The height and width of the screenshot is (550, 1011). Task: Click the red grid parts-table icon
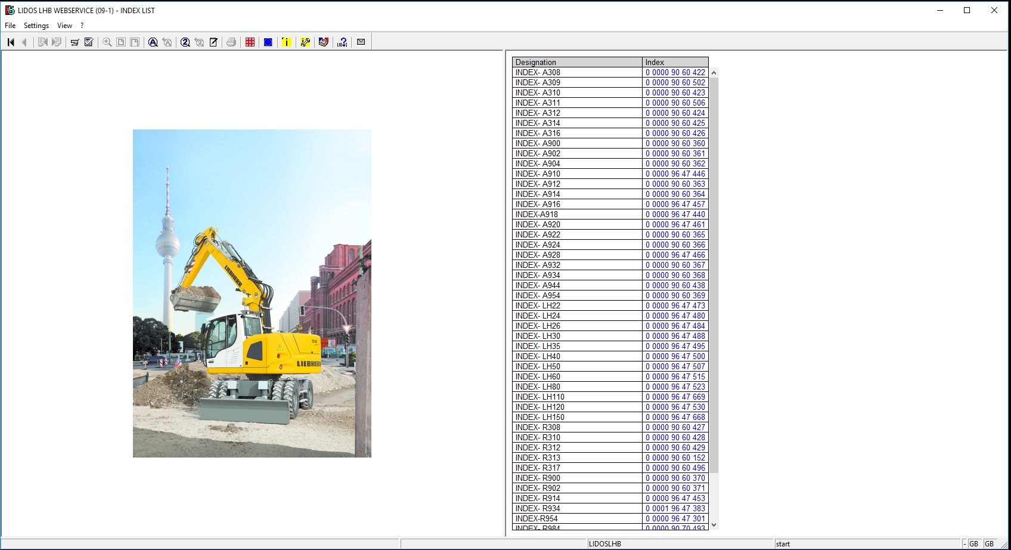[249, 42]
